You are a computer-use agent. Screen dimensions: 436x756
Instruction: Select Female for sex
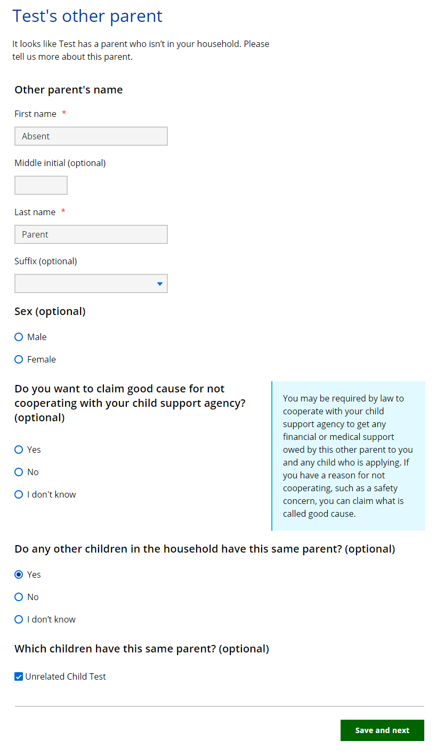tap(19, 359)
